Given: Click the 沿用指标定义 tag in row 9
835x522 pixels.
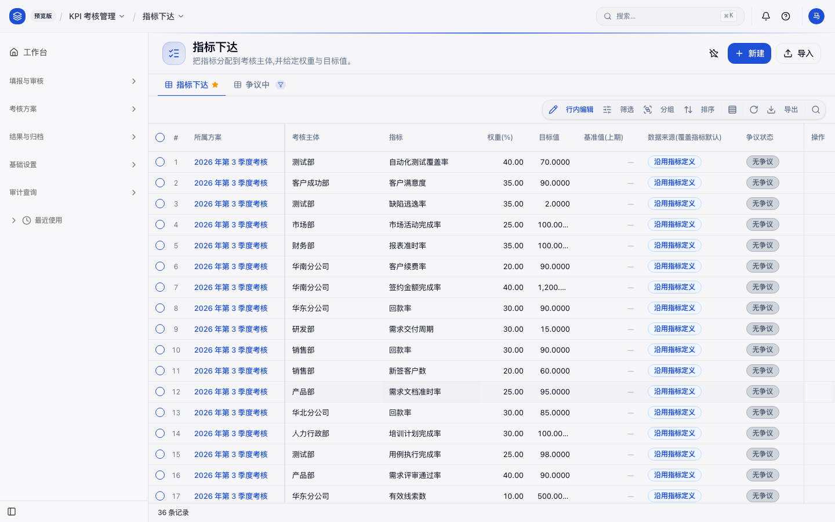Looking at the screenshot, I should click(674, 329).
